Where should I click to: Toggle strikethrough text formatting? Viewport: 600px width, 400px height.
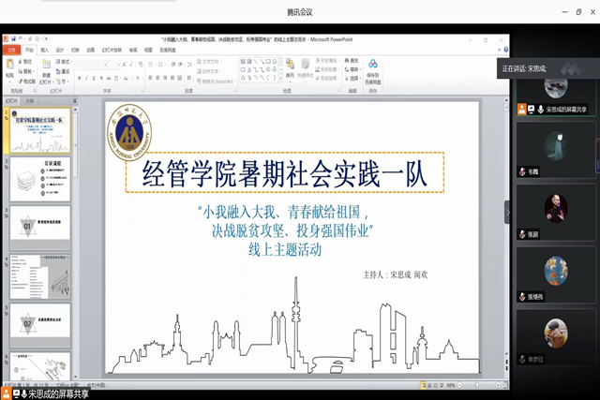(109, 78)
